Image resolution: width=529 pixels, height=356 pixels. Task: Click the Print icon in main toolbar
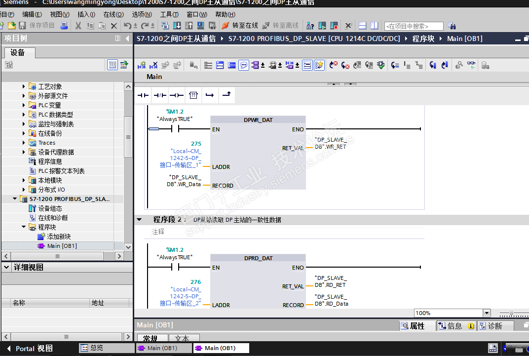(x=64, y=26)
